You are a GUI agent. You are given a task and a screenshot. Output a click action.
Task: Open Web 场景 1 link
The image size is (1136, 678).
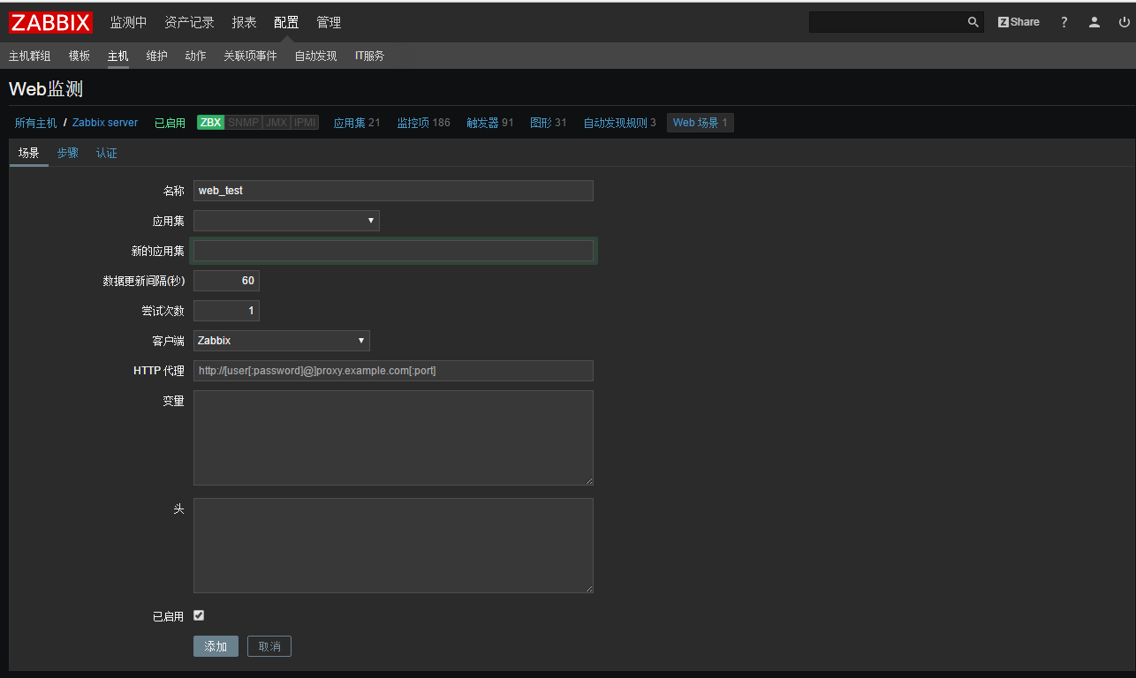coord(701,123)
